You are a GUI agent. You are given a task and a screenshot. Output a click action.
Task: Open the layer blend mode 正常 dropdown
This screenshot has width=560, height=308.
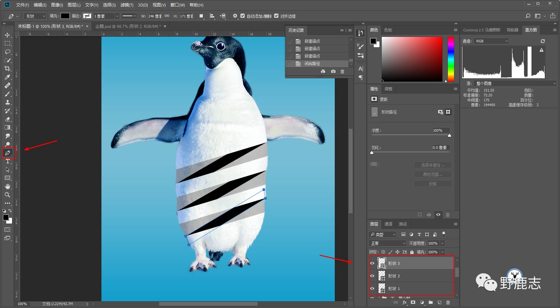pyautogui.click(x=388, y=243)
